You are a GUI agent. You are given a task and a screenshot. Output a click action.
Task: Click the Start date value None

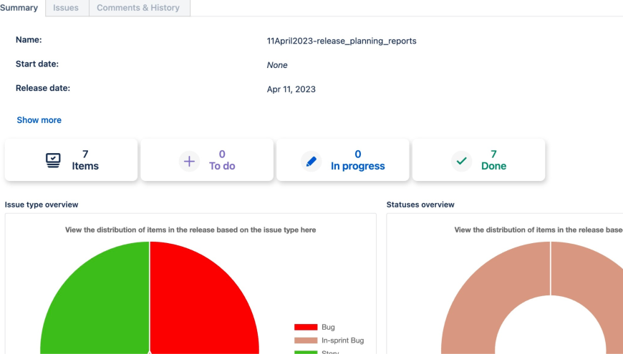(x=277, y=65)
